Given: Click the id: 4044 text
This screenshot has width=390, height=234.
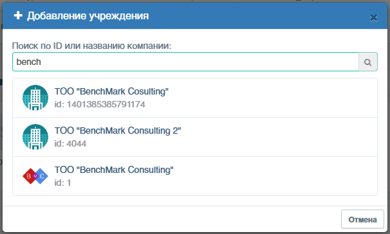Looking at the screenshot, I should point(70,143).
